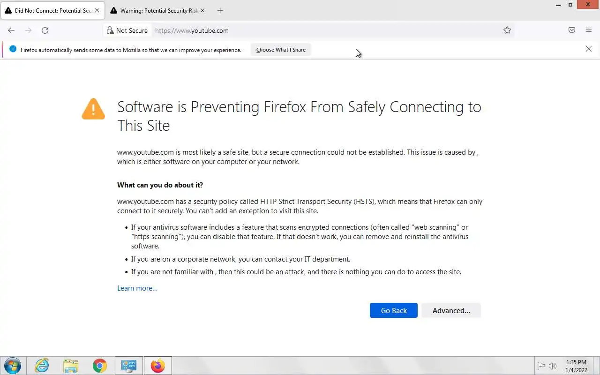Click the orange warning triangle
Viewport: 600px width, 375px height.
tap(93, 109)
